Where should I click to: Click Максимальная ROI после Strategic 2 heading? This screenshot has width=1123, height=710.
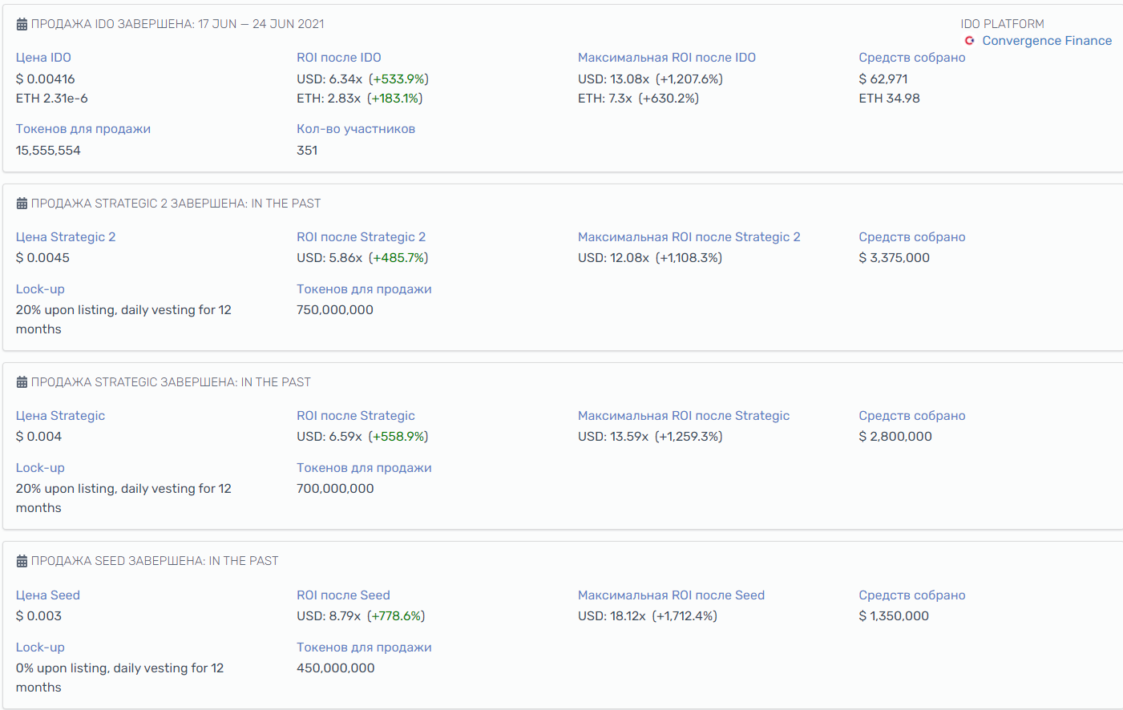[689, 237]
